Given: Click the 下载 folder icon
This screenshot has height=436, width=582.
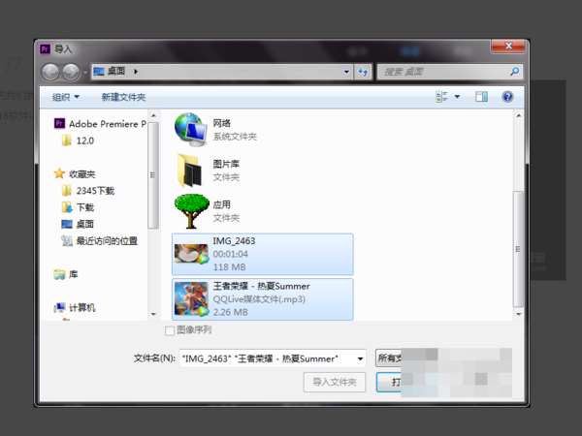Looking at the screenshot, I should 67,207.
